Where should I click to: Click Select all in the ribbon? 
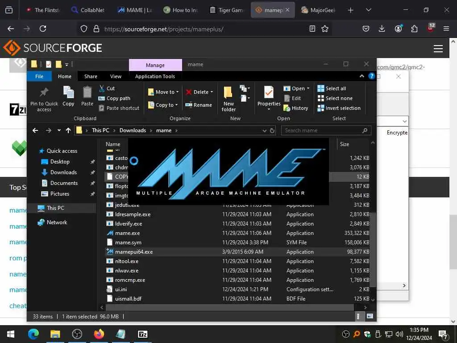332,88
